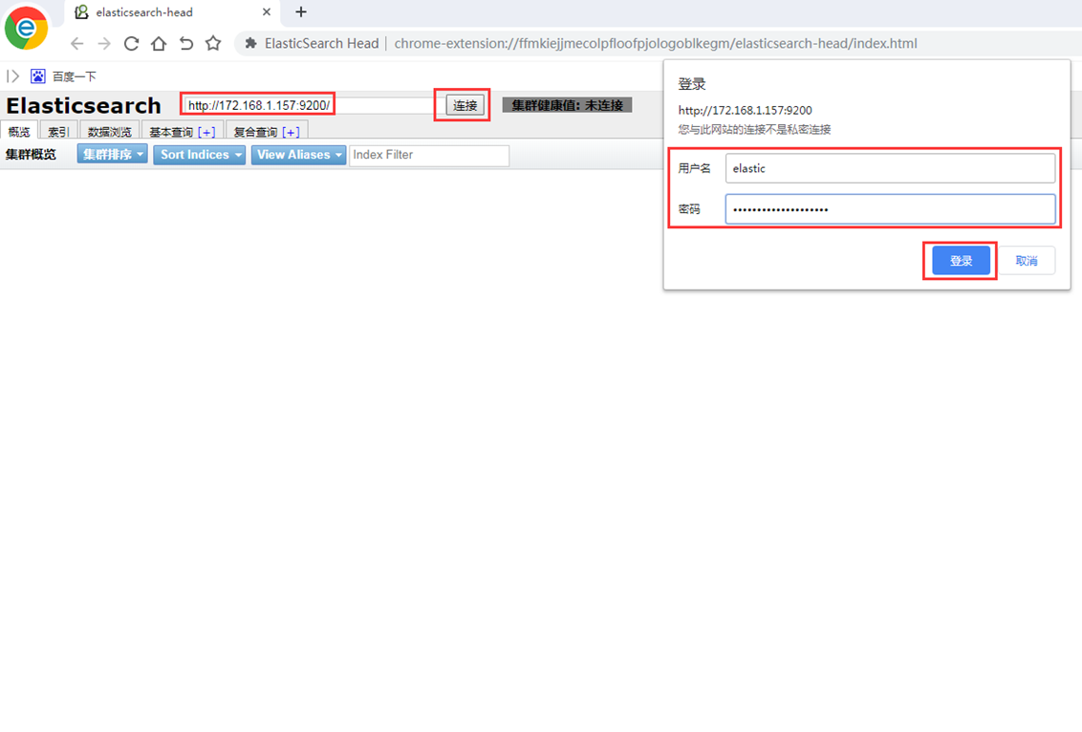Click the Baidu paw bookmark icon

click(38, 75)
